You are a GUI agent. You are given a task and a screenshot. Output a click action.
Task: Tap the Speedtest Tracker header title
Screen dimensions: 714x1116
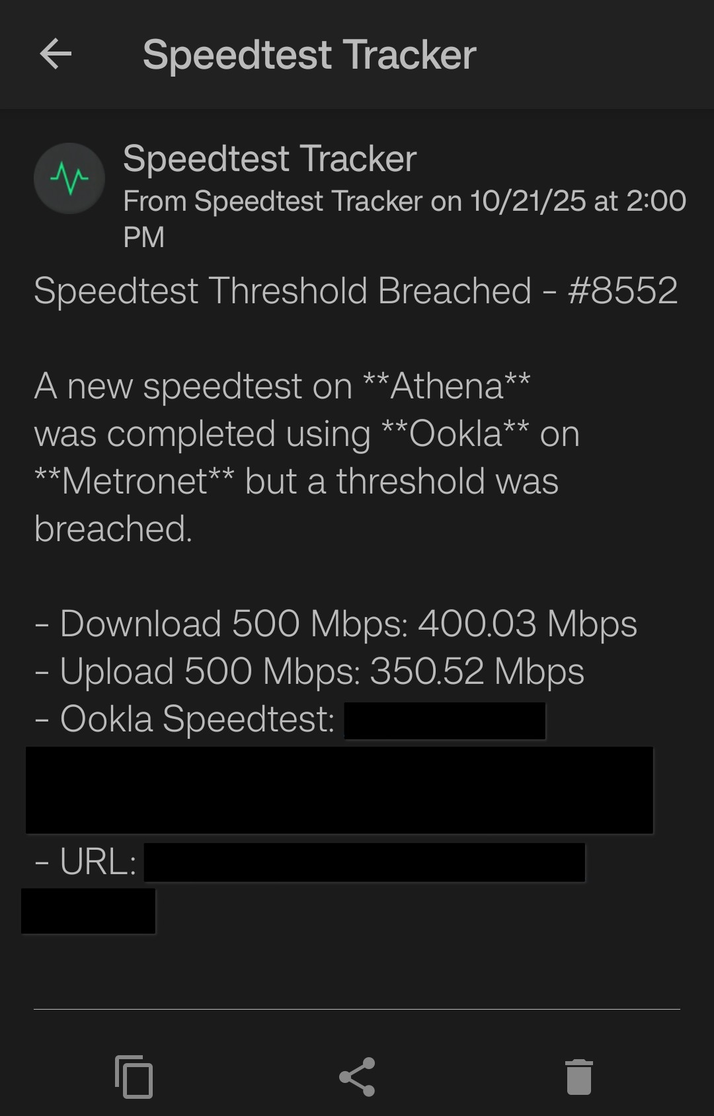[x=309, y=54]
